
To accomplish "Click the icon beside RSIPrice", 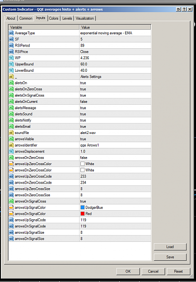I will click(x=11, y=52).
